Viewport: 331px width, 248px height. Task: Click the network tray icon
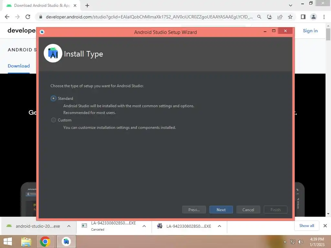click(x=293, y=242)
